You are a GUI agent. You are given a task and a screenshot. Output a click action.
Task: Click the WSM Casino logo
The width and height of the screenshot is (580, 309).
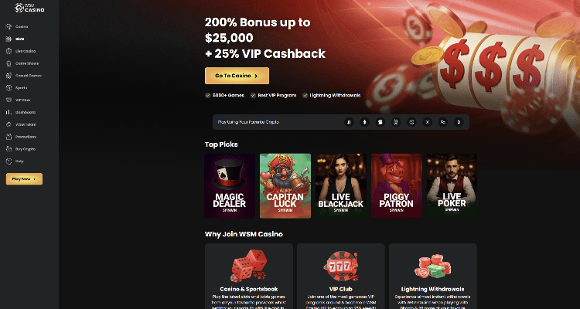29,8
